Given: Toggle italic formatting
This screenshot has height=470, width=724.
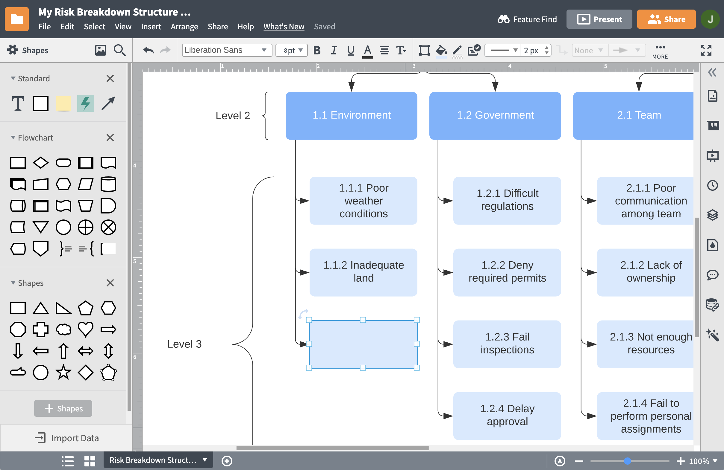Looking at the screenshot, I should [334, 51].
